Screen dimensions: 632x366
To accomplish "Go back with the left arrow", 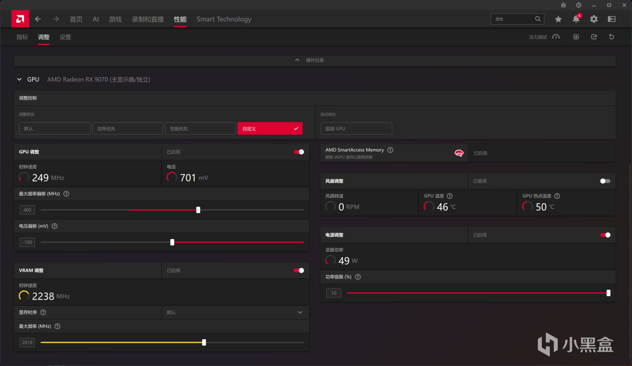I will tap(38, 19).
